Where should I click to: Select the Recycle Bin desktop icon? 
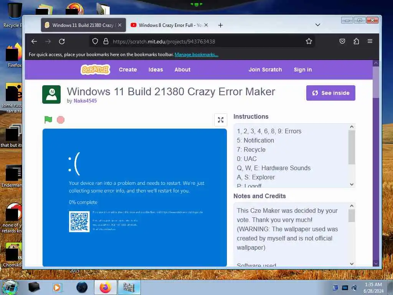13,15
